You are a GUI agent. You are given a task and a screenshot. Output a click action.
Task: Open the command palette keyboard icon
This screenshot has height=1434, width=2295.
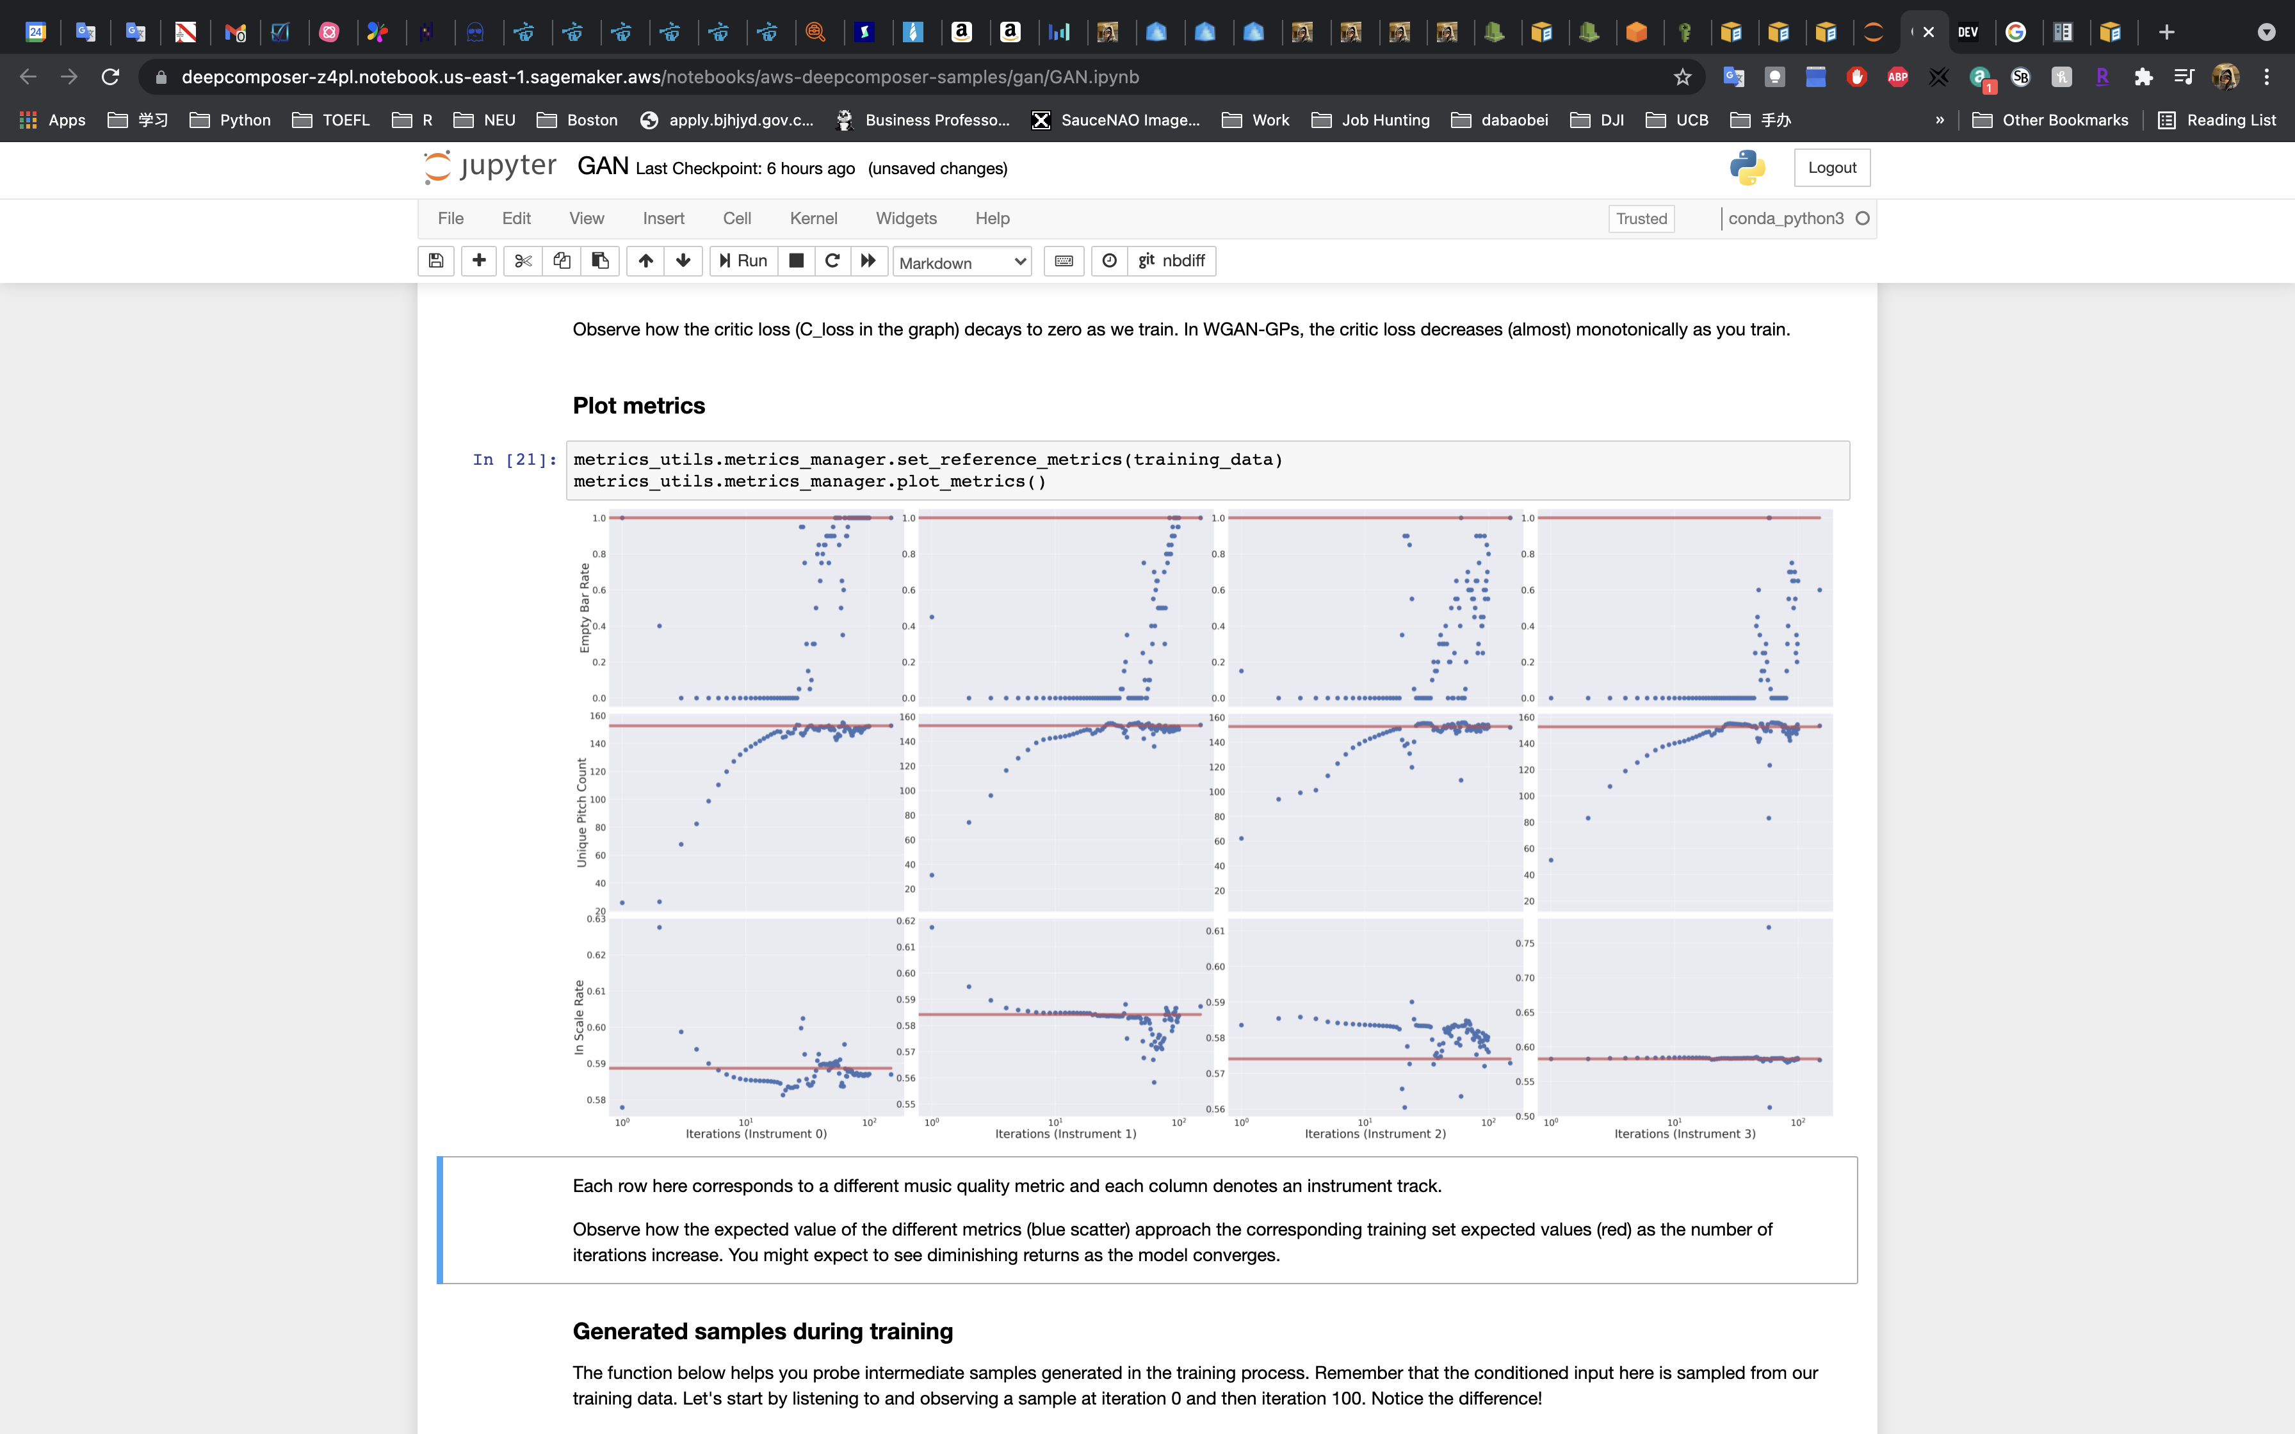[x=1064, y=261]
